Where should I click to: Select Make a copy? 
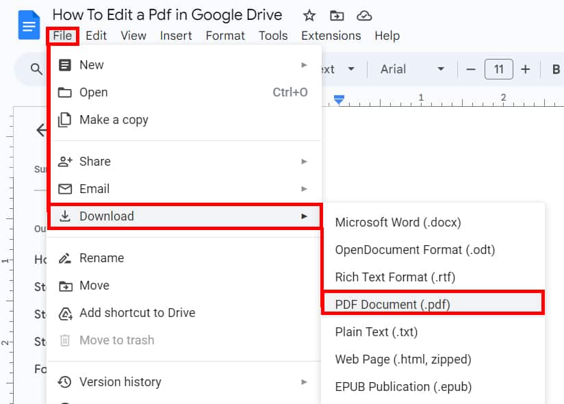184,120
